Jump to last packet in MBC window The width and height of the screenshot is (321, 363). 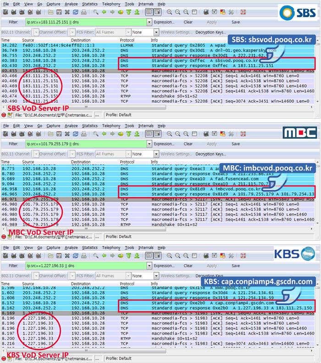[x=137, y=133]
